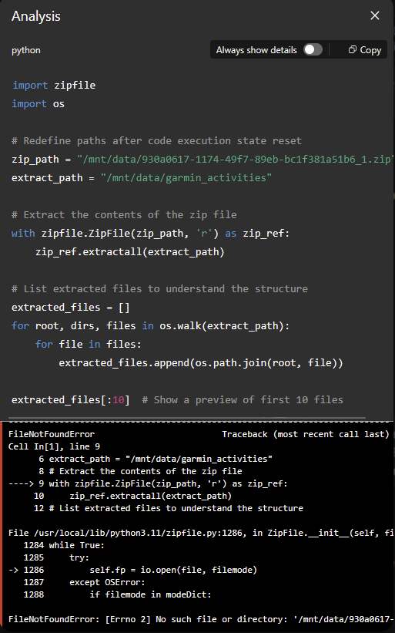Click the Analysis panel title
Image resolution: width=395 pixels, height=633 pixels.
36,16
